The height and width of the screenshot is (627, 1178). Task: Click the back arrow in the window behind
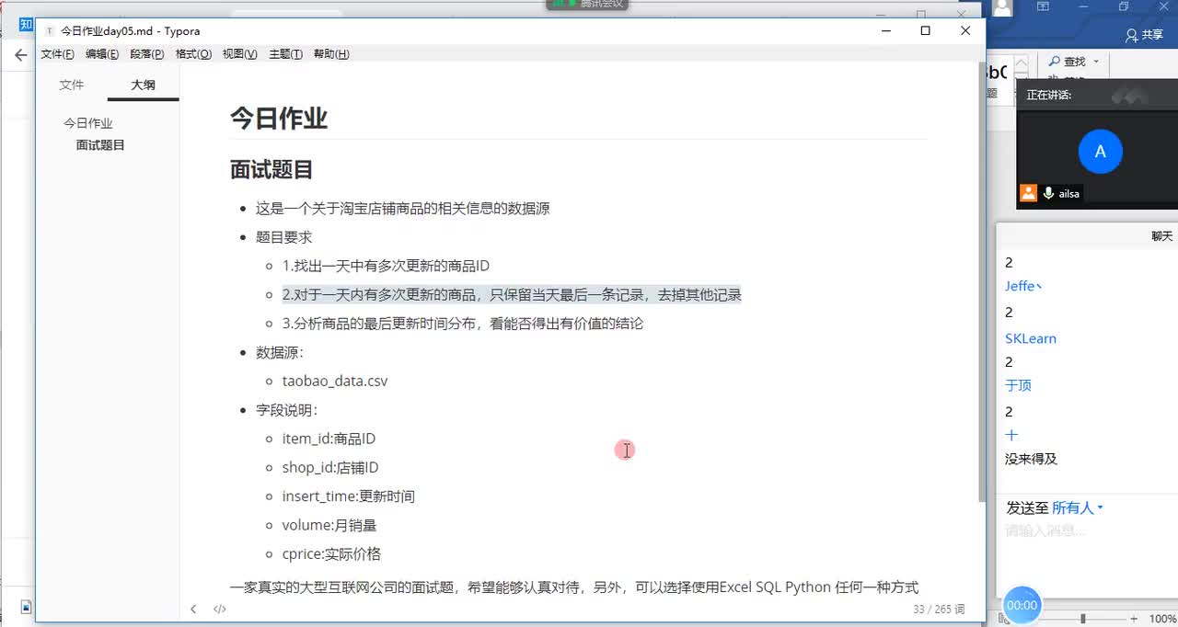20,55
